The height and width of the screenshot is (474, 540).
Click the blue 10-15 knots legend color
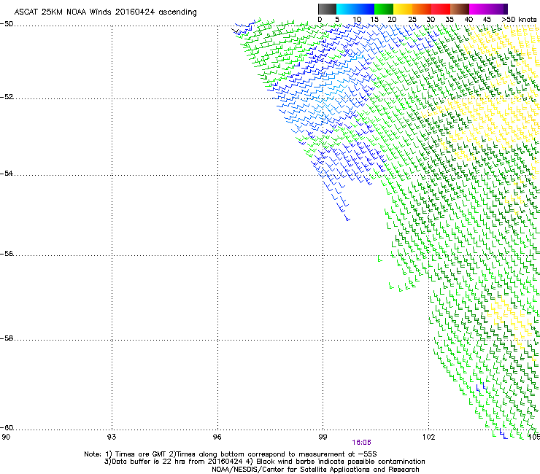(365, 9)
